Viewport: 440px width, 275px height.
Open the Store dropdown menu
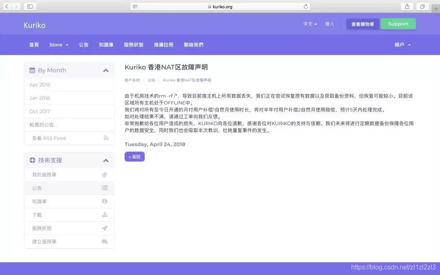point(59,45)
